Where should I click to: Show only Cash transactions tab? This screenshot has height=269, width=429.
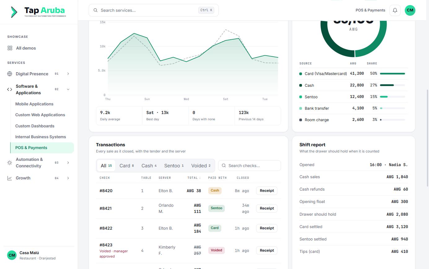[149, 166]
